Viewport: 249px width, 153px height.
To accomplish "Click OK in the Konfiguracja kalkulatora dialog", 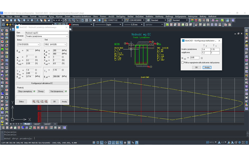I will pyautogui.click(x=196, y=67).
